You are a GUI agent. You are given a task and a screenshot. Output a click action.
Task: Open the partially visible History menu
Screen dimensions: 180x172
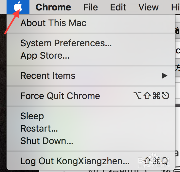(x=175, y=7)
